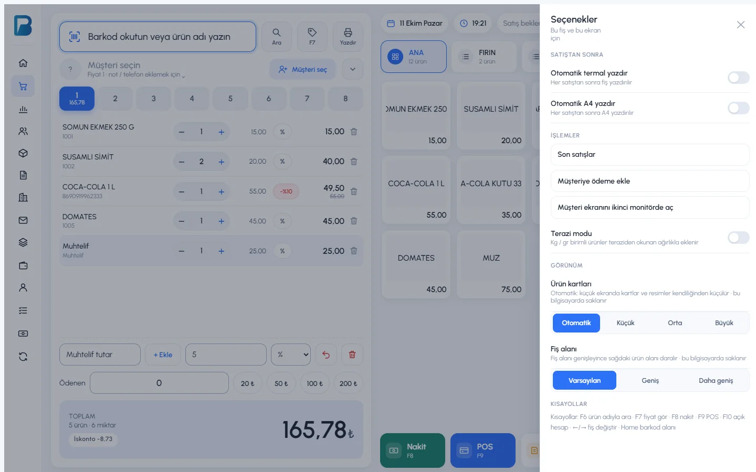The image size is (756, 472).
Task: Click the red undo arrow button
Action: pos(326,355)
